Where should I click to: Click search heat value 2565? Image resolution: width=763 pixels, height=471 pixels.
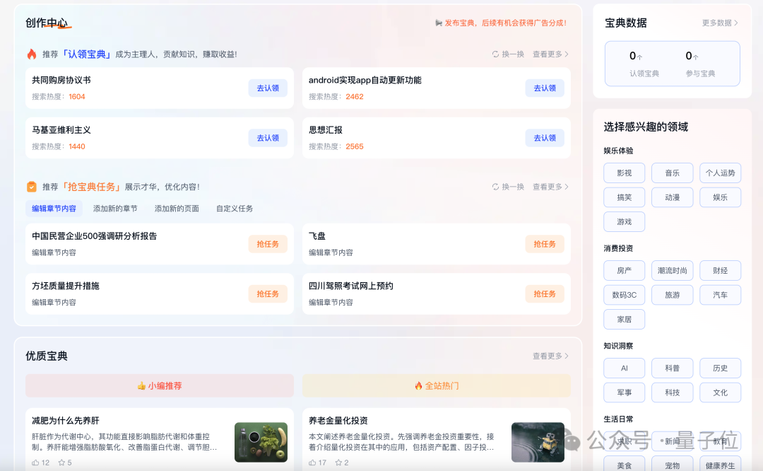pyautogui.click(x=355, y=146)
